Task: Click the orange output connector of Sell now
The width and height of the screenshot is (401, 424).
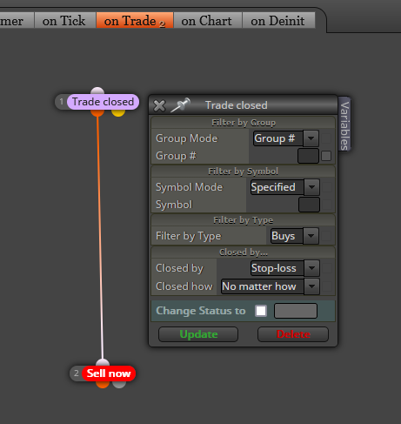Action: pyautogui.click(x=103, y=384)
